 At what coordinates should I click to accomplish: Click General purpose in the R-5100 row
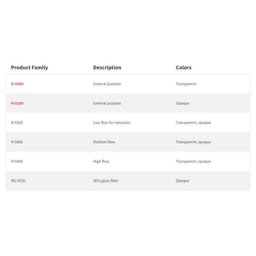(x=107, y=103)
